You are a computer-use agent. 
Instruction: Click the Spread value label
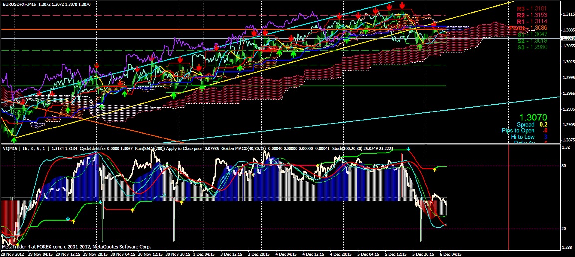point(525,124)
